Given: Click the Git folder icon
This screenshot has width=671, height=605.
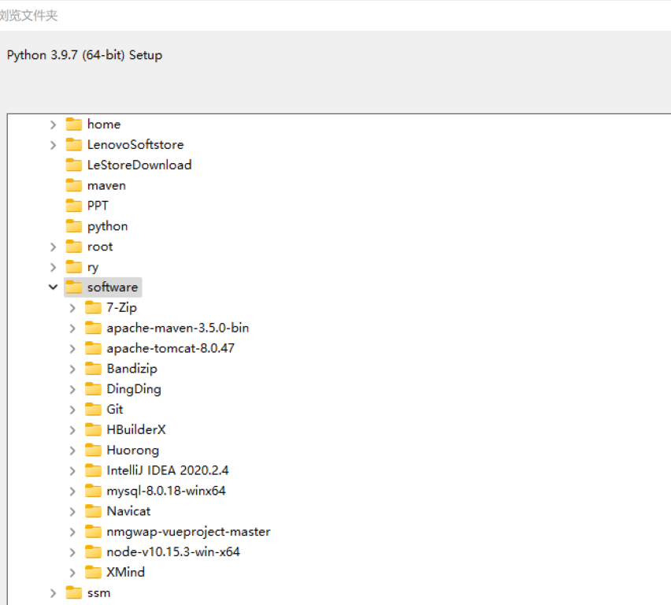Looking at the screenshot, I should (x=93, y=410).
